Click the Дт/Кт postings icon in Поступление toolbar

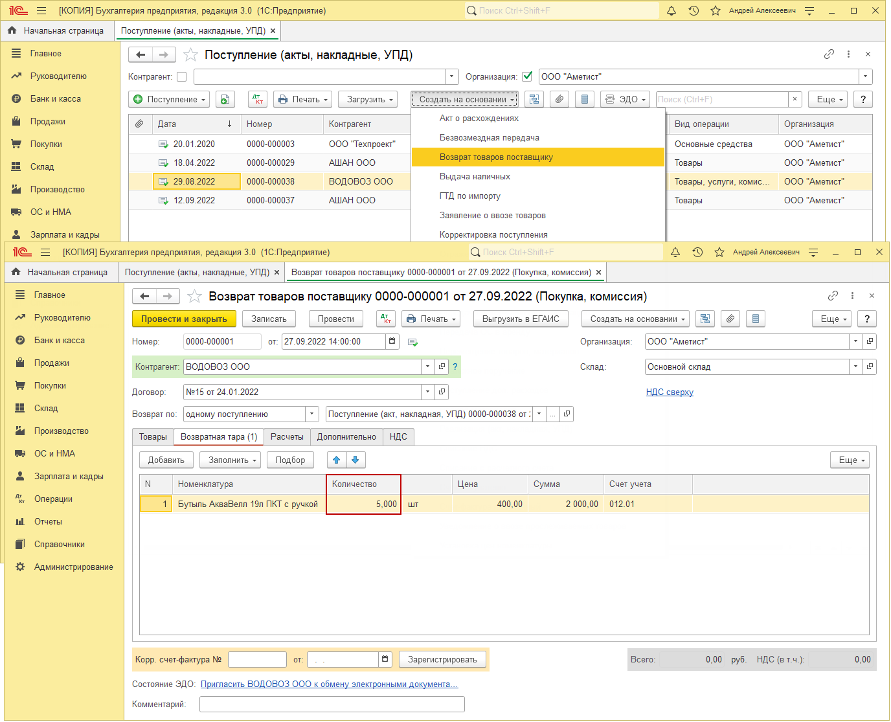pyautogui.click(x=258, y=99)
